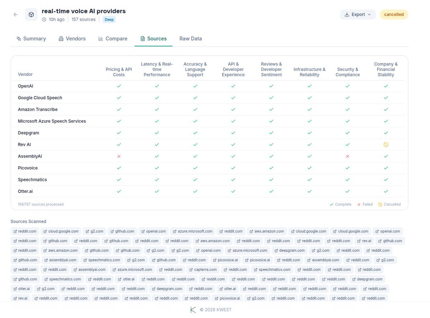The width and height of the screenshot is (430, 318).
Task: Click Rev AI's checkmark under Infrastructure & Reliability
Action: [310, 145]
